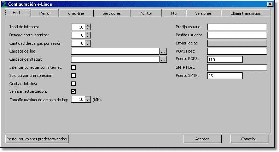Viewport: 279px width, 152px height.
Task: Click the Demora entre intentos field
Action: (x=78, y=35)
